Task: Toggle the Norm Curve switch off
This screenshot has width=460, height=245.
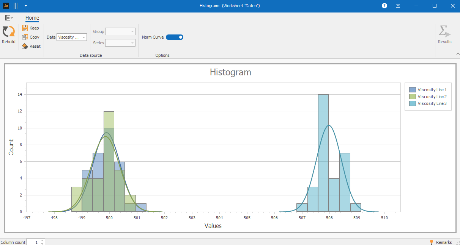Action: pos(175,37)
